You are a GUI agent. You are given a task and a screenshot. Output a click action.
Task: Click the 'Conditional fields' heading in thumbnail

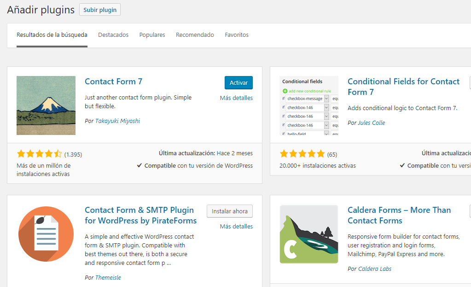coord(302,82)
